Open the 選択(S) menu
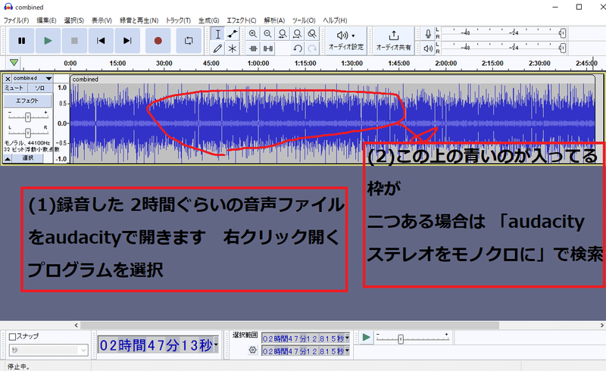This screenshot has width=606, height=371. [x=73, y=20]
